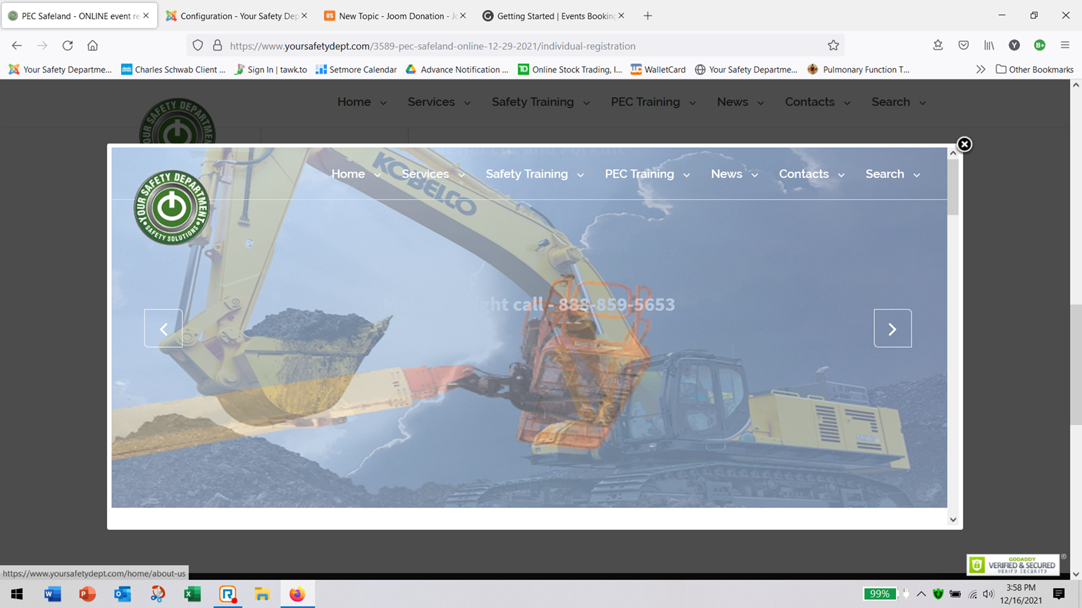Bookmark this page with the star icon

(833, 46)
